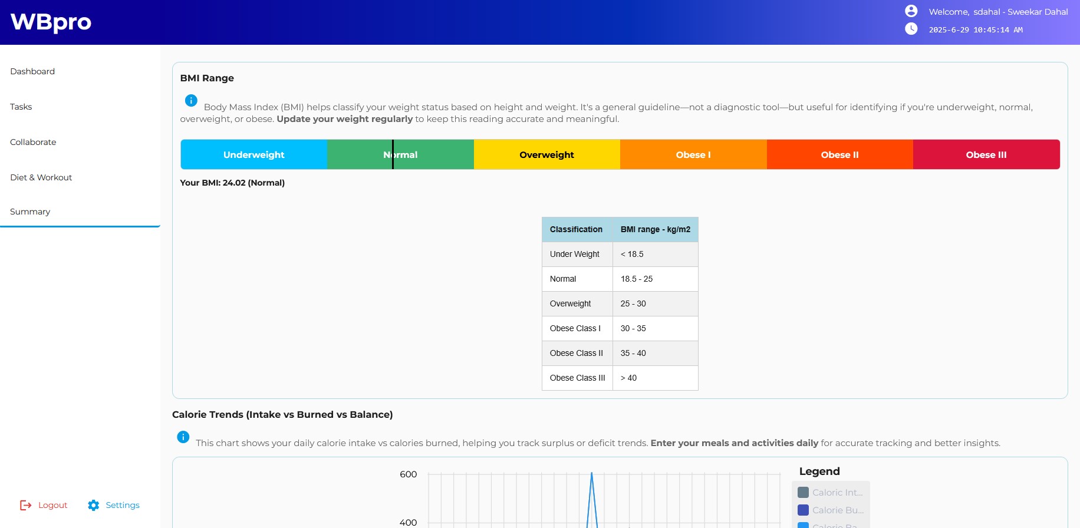Click the user profile avatar icon

click(x=911, y=11)
